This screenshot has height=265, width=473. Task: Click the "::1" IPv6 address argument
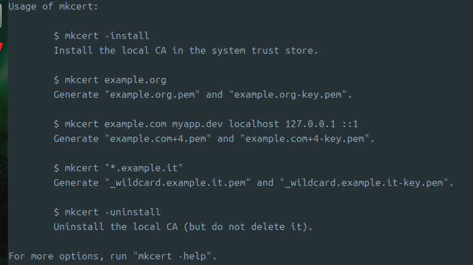(350, 124)
